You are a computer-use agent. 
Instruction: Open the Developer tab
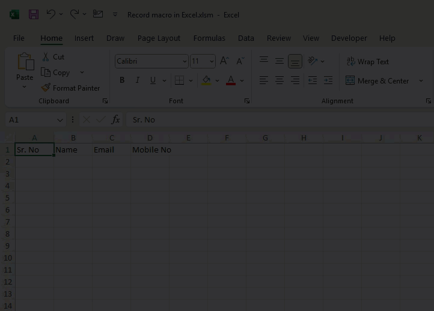[x=349, y=38]
